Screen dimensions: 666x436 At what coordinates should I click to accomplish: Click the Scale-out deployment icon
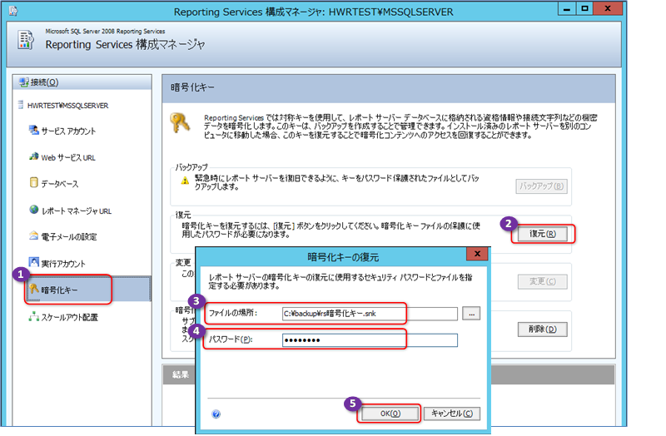(x=33, y=316)
